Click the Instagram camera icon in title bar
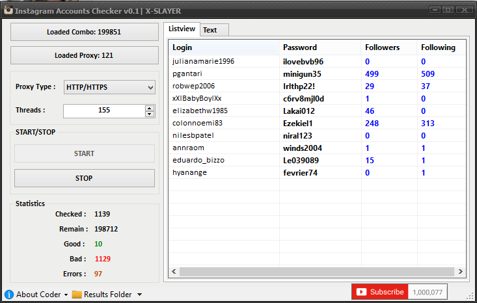The height and width of the screenshot is (303, 477). click(8, 10)
